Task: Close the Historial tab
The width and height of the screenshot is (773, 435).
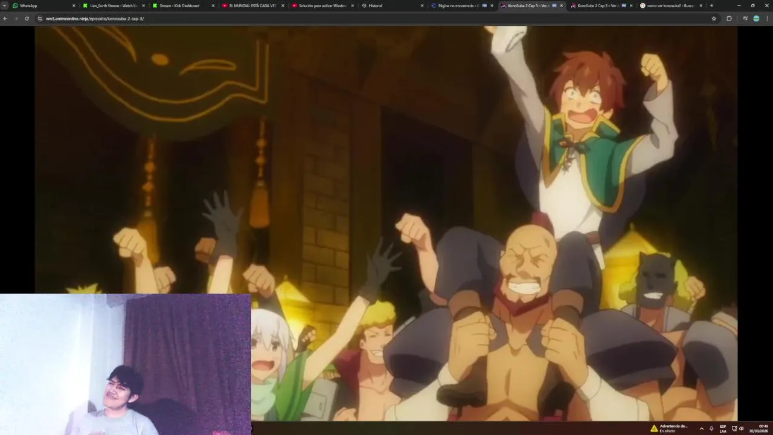Action: click(422, 5)
